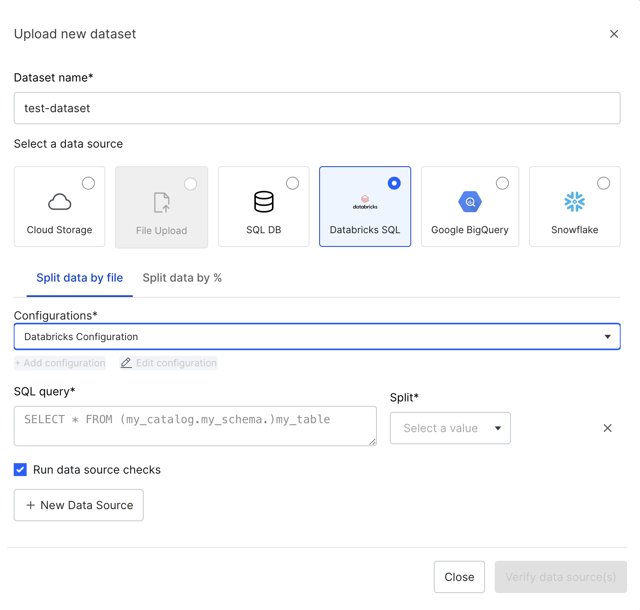The image size is (640, 610).
Task: Select the SQL DB radio button
Action: click(x=293, y=183)
